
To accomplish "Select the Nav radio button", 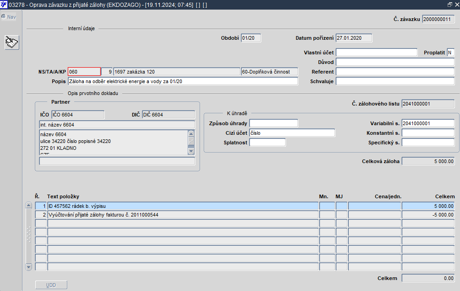I will coord(4,17).
